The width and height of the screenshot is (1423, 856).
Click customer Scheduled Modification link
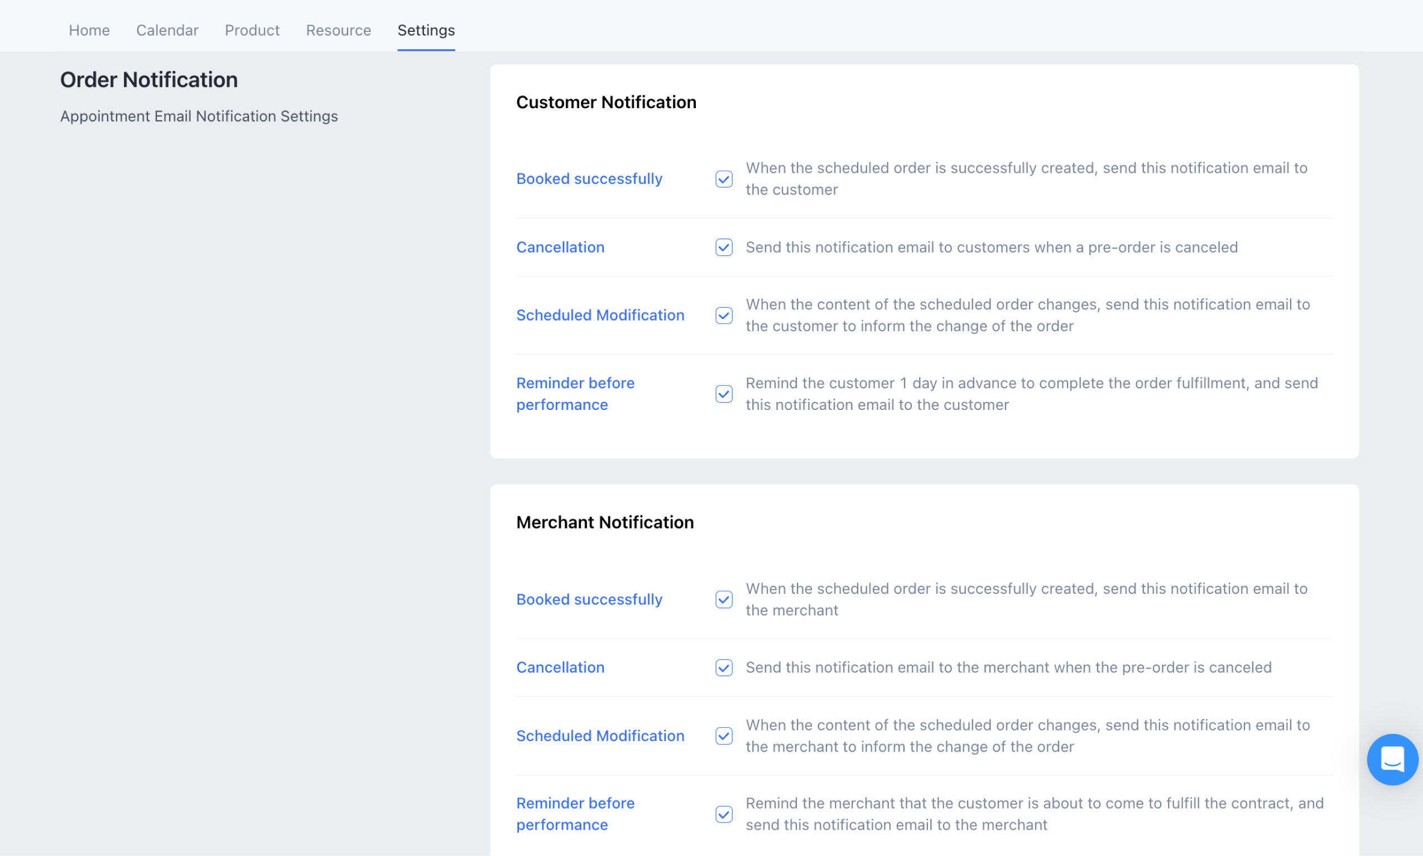coord(600,316)
